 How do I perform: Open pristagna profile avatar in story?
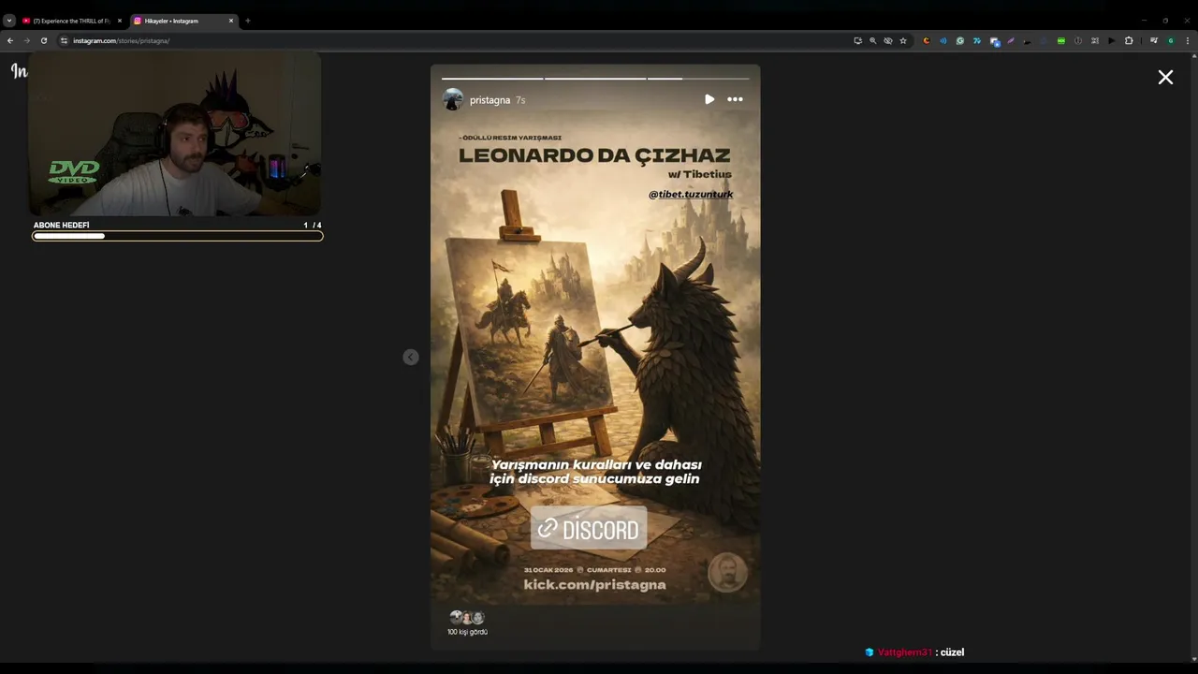453,99
